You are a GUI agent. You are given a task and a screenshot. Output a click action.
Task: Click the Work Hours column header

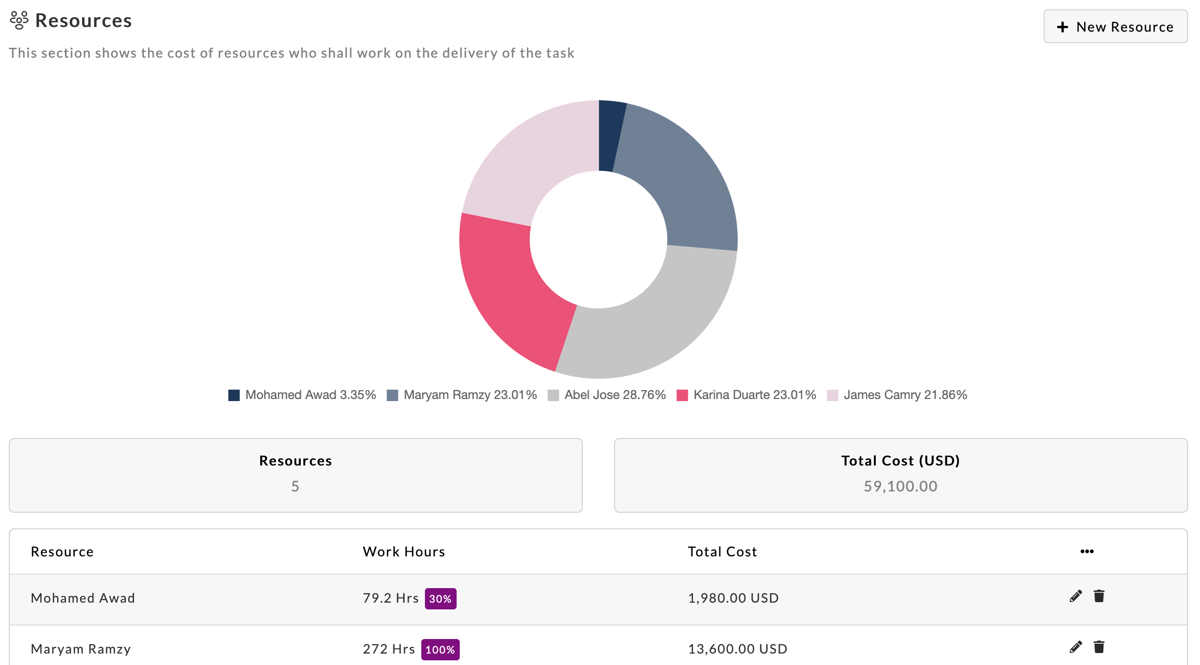[x=404, y=552]
